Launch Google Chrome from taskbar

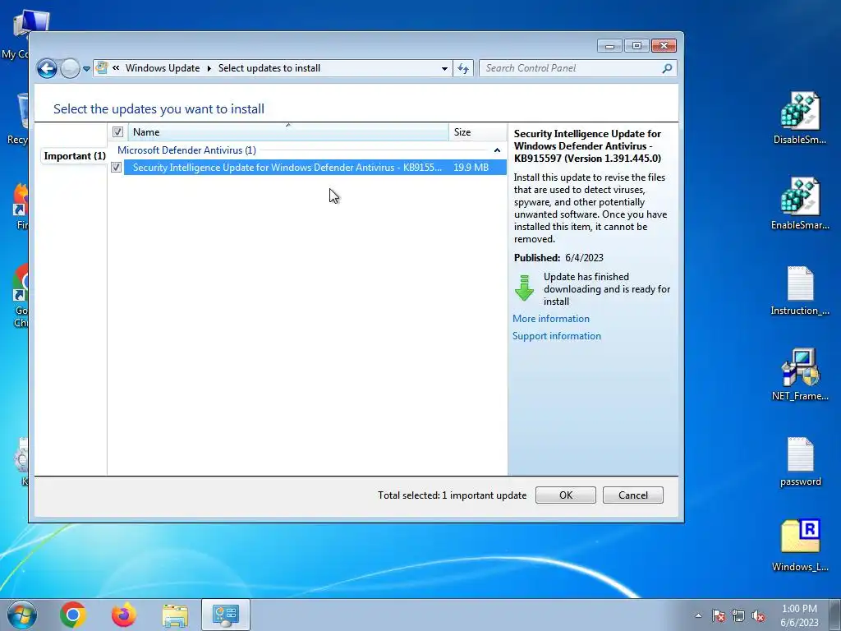click(x=73, y=615)
